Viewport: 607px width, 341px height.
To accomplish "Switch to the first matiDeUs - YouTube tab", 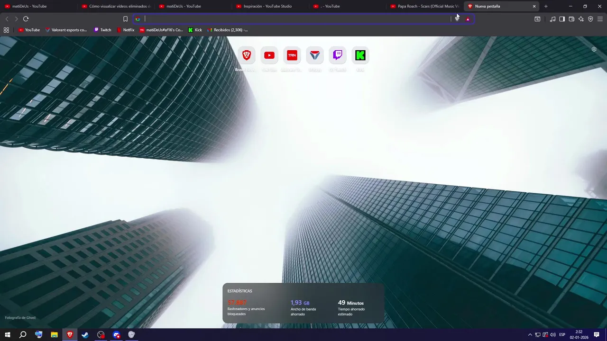I will [x=39, y=6].
